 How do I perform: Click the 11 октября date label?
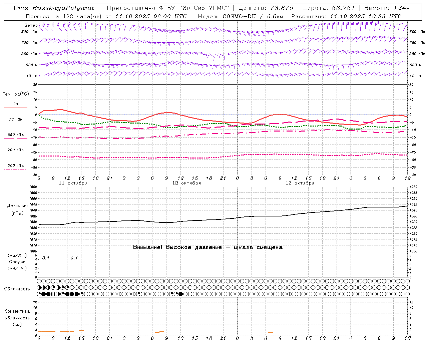pyautogui.click(x=73, y=183)
